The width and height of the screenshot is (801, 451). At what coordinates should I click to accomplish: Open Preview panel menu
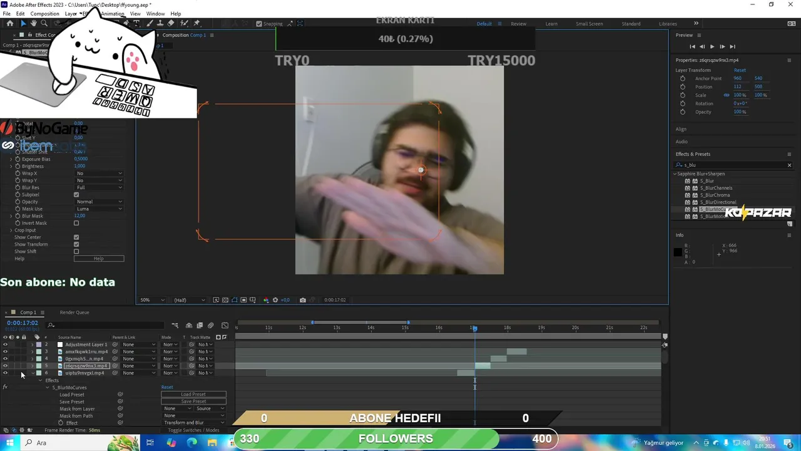click(x=699, y=35)
